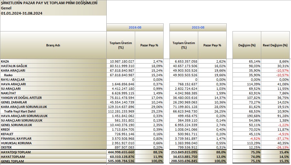Click the title ŞİRKETLERİN PAZAR PAY heading
The height and width of the screenshot is (165, 291).
click(x=49, y=3)
